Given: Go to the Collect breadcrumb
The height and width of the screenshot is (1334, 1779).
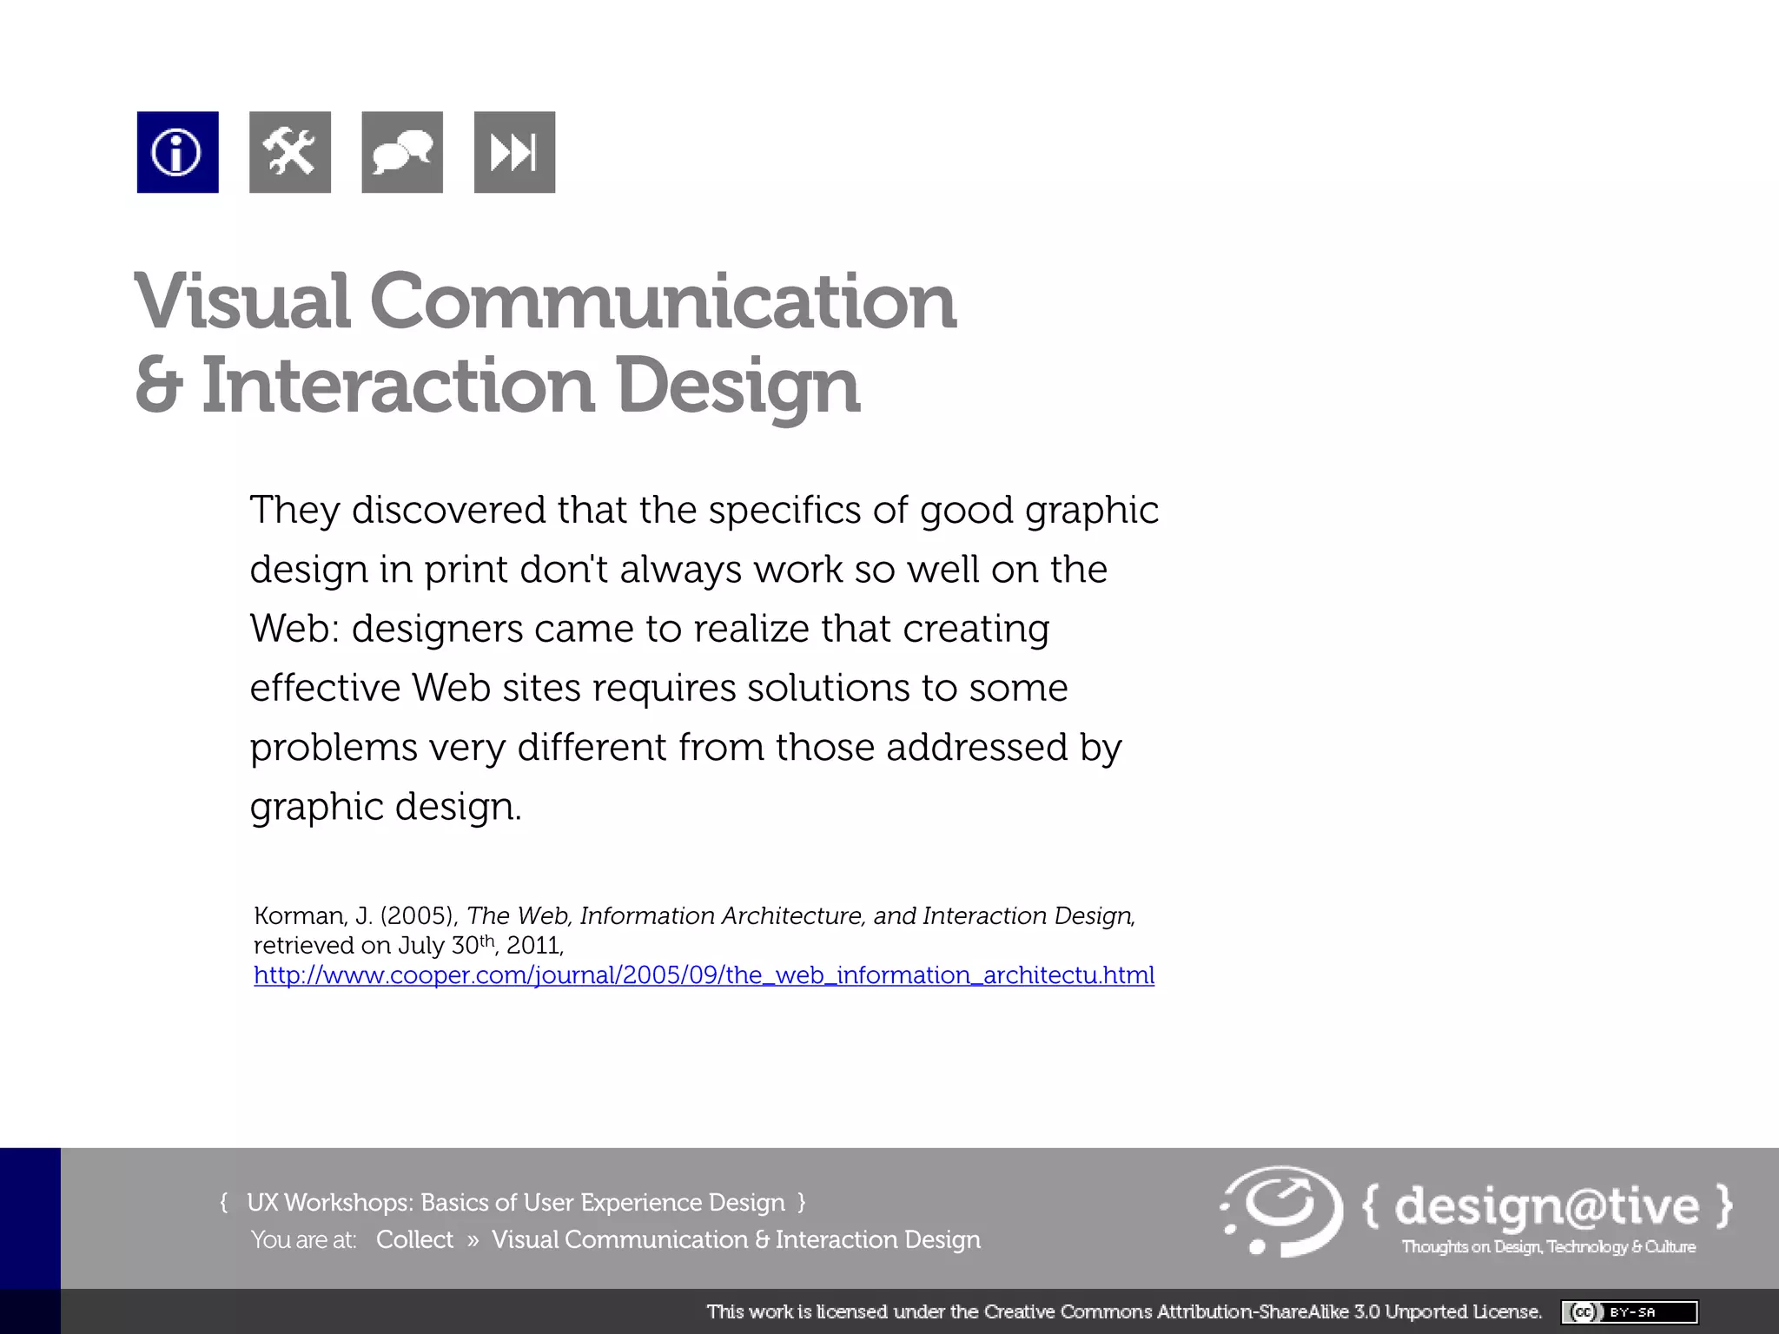Looking at the screenshot, I should tap(414, 1239).
